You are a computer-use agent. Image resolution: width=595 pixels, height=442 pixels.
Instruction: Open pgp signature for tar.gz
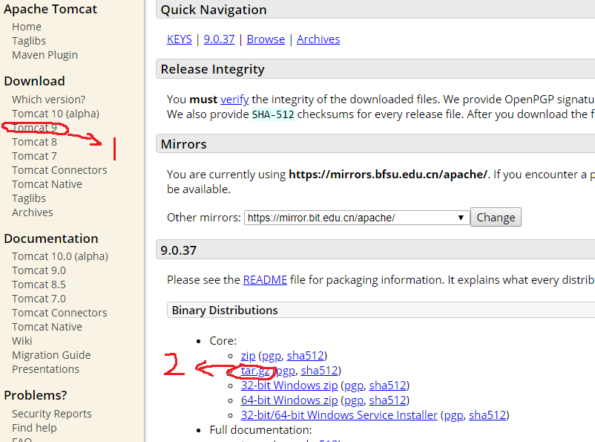tap(286, 371)
